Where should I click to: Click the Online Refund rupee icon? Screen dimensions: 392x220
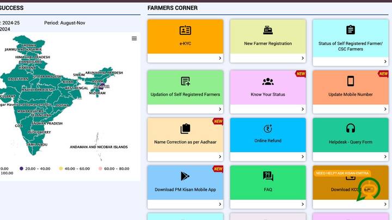click(x=268, y=129)
